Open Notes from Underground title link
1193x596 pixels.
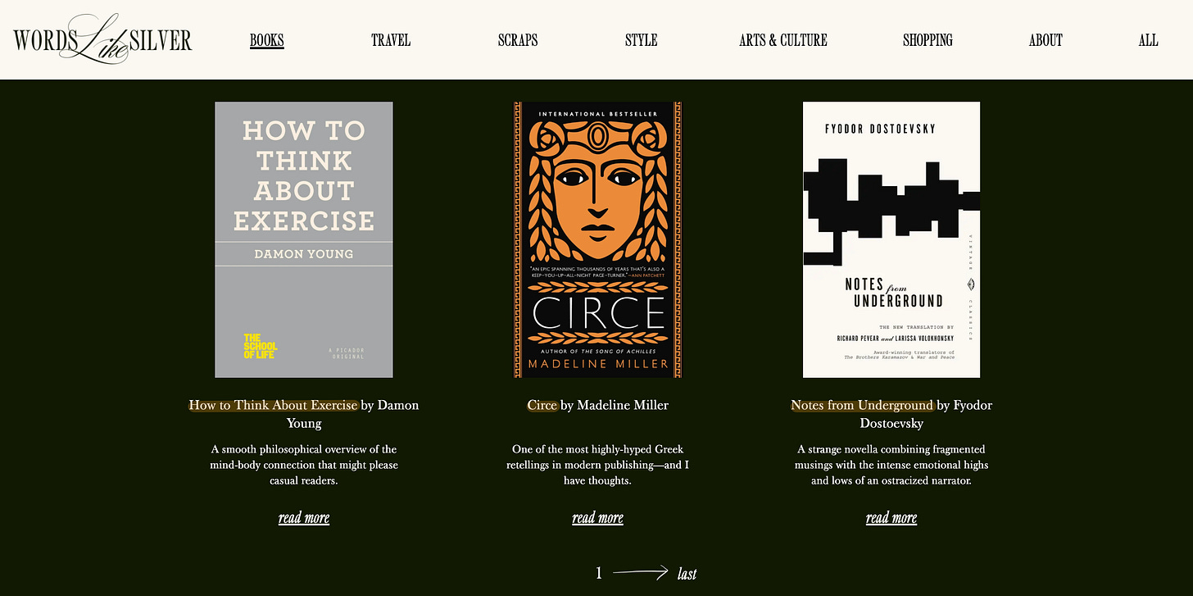coord(862,405)
